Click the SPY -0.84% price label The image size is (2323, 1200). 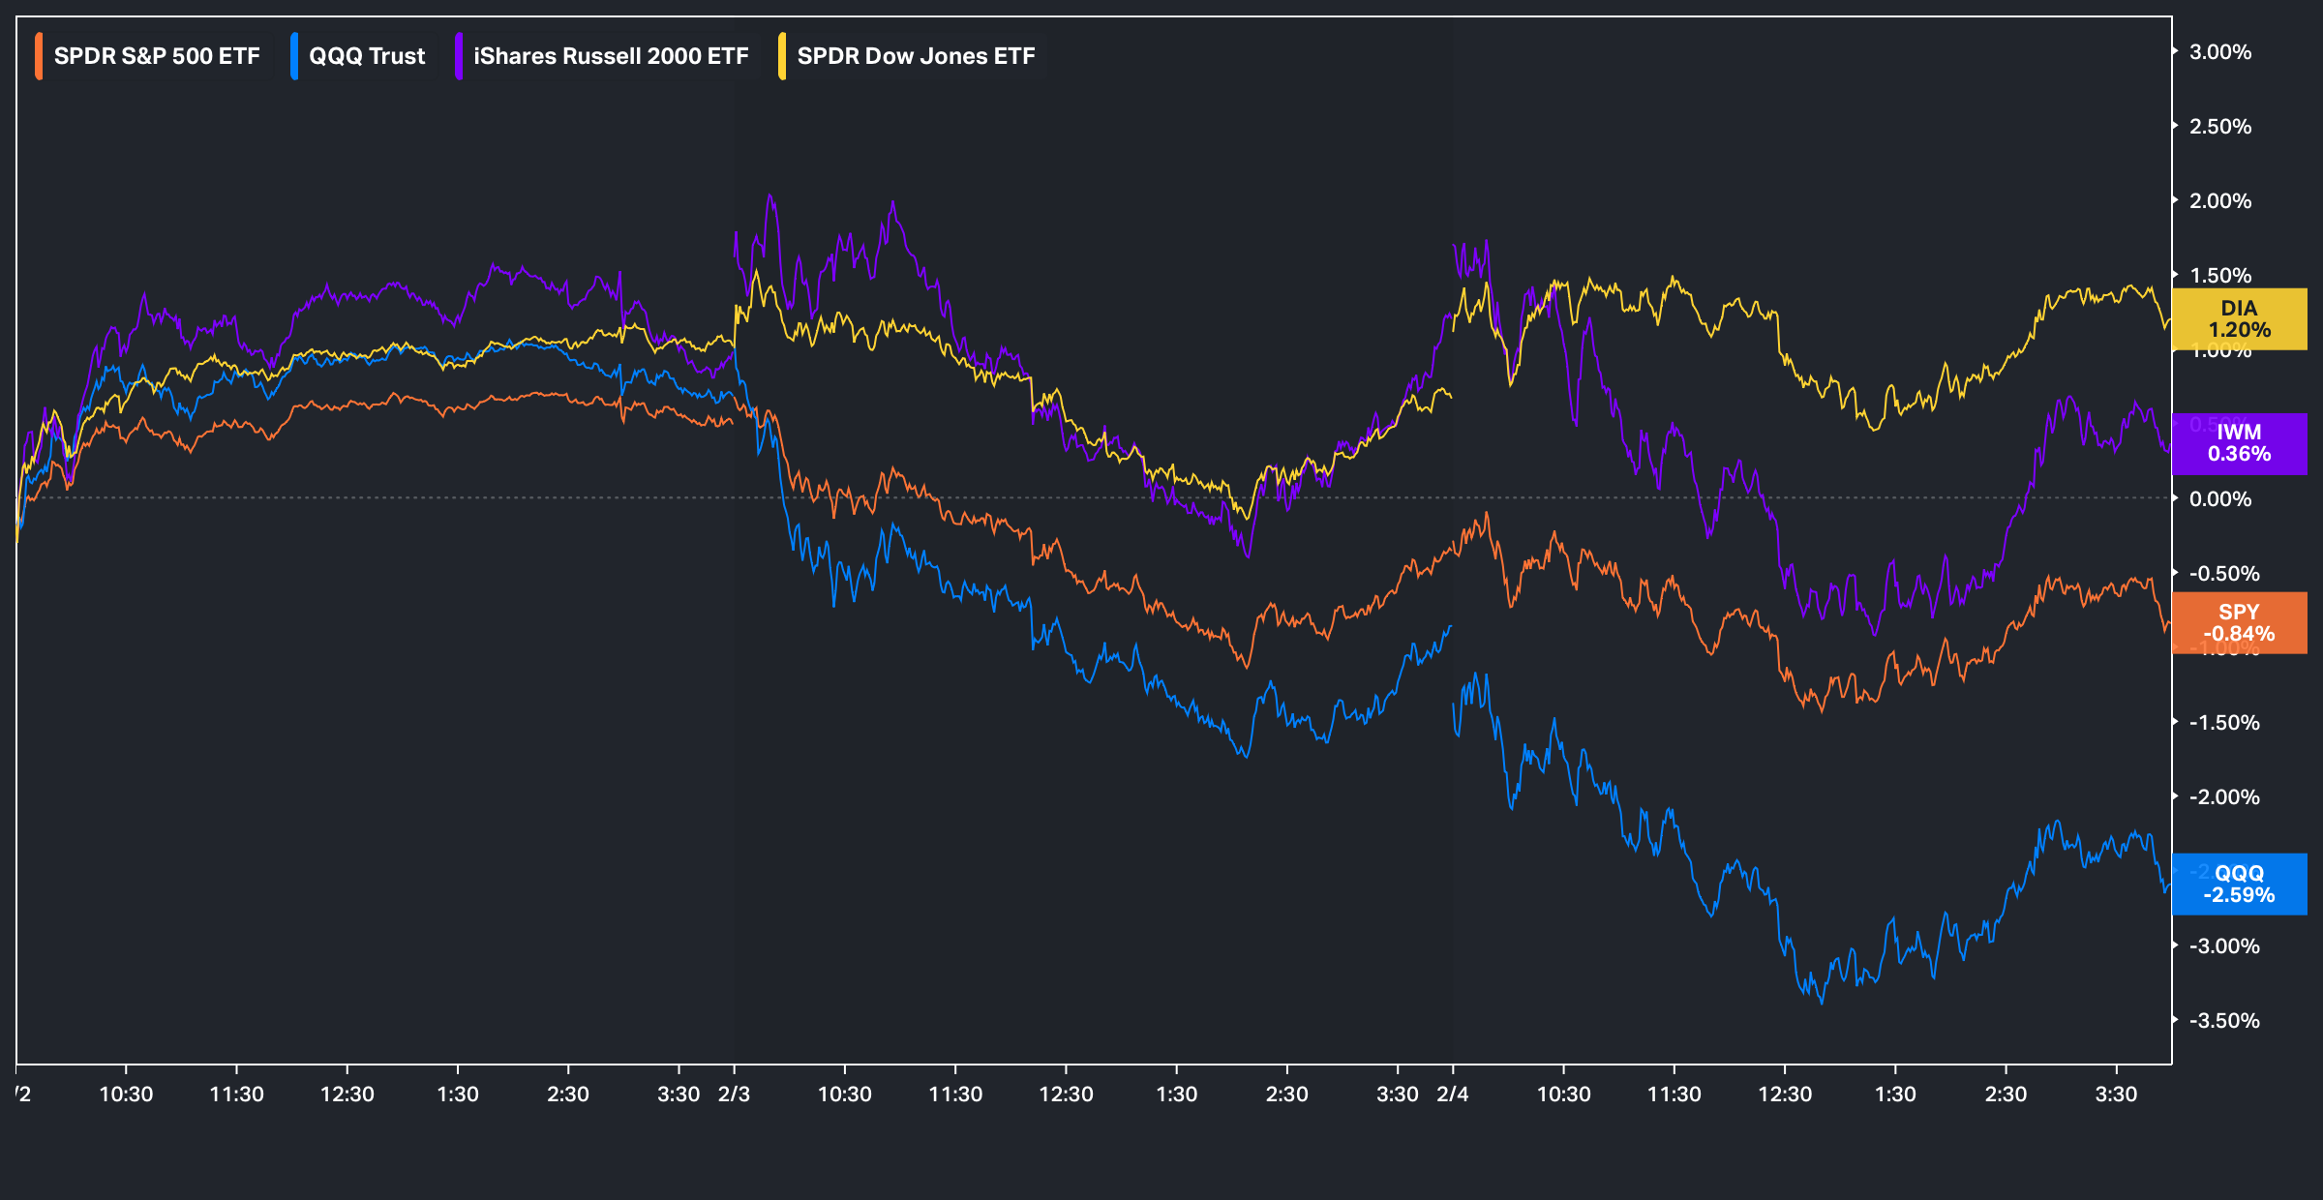(x=2239, y=622)
